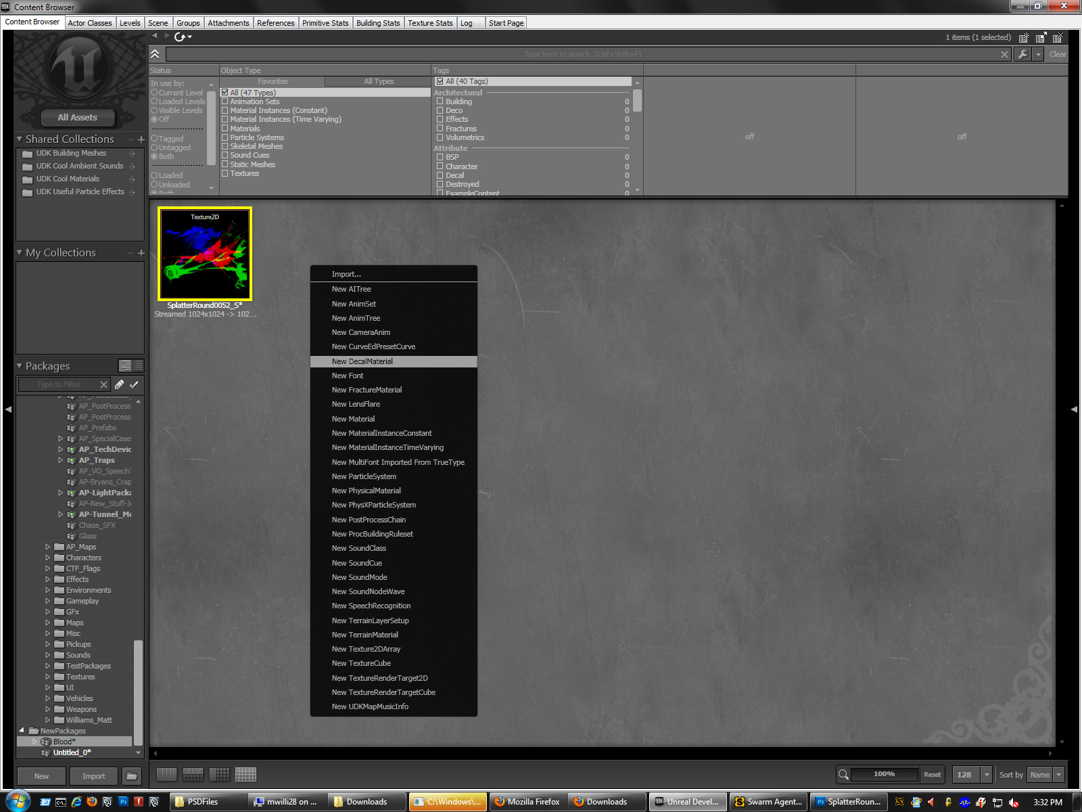This screenshot has height=812, width=1082.
Task: Collapse left panel using the left-edge arrow
Action: [x=8, y=409]
